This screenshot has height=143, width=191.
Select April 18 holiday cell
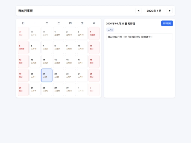coord(94,61)
